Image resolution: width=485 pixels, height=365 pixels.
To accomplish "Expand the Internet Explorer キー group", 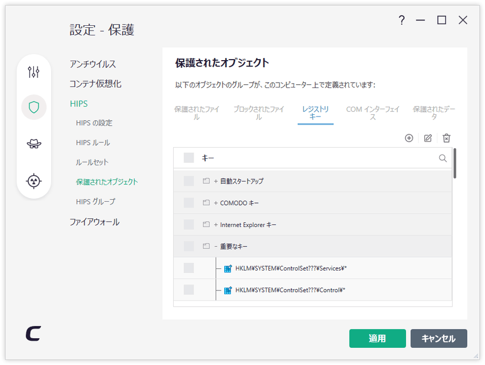I will tap(216, 225).
